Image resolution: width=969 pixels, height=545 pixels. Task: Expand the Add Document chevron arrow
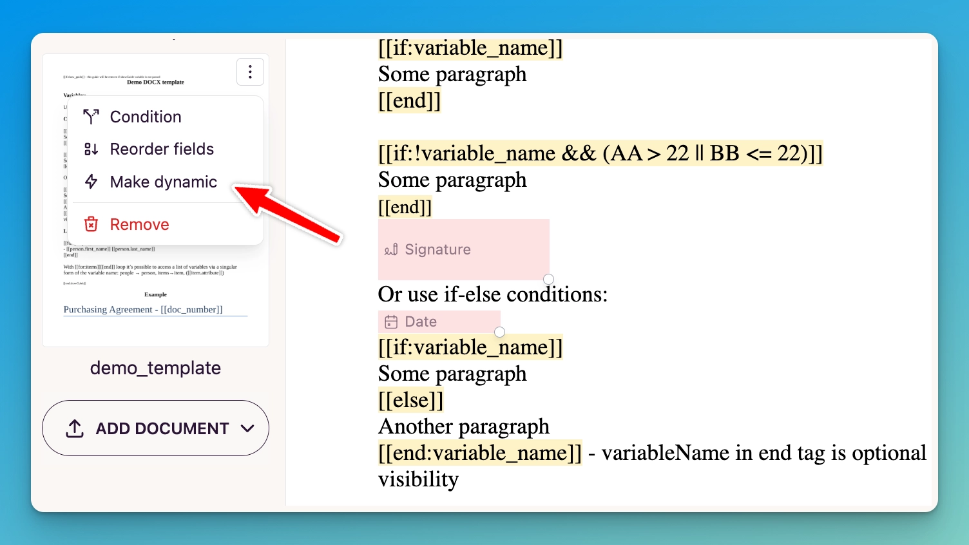pos(247,428)
